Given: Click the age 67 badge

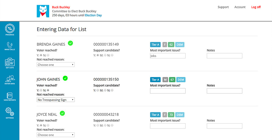Looking at the screenshot, I should 172,80.
